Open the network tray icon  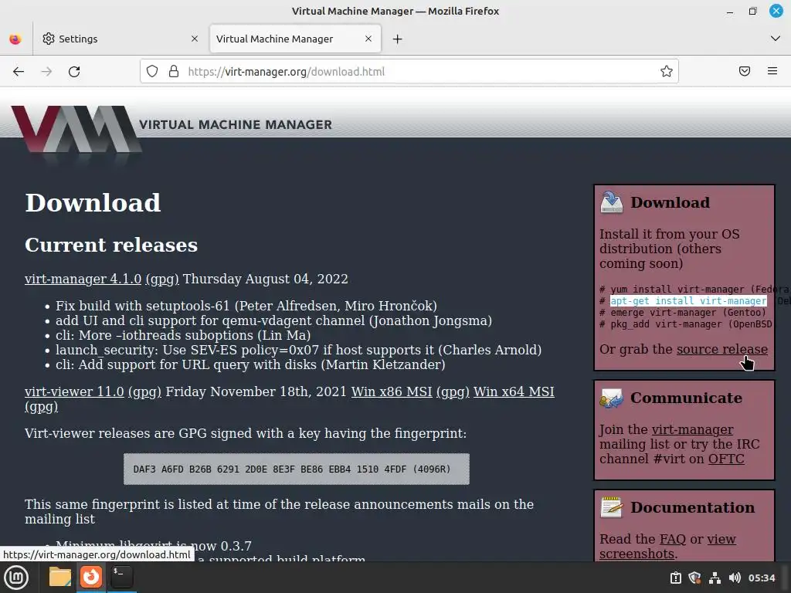click(715, 578)
